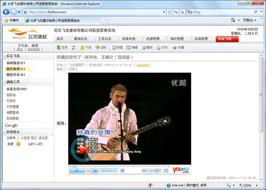
Task: Click the 退出 logout link
Action: 20,50
